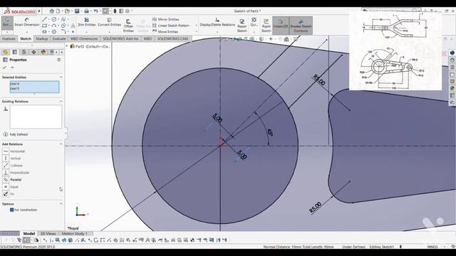The image size is (456, 256).
Task: Toggle the Select tool in the quick toolbar
Action: [105, 11]
